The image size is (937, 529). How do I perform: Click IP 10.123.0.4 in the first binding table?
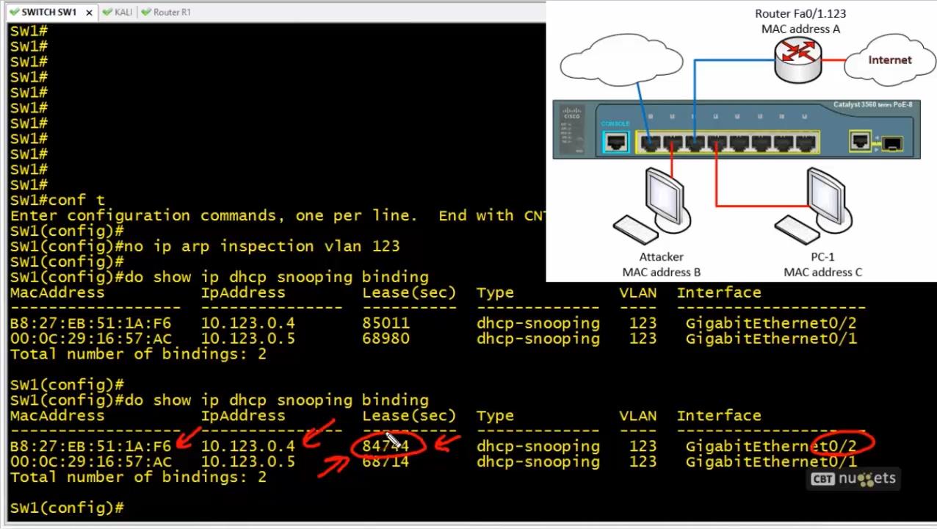click(x=248, y=323)
